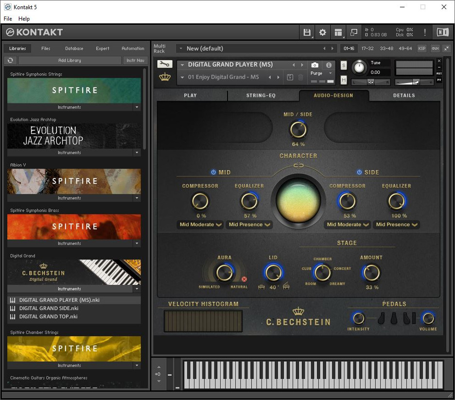
Task: Minimize instrument header with the dash button
Action: click(439, 67)
